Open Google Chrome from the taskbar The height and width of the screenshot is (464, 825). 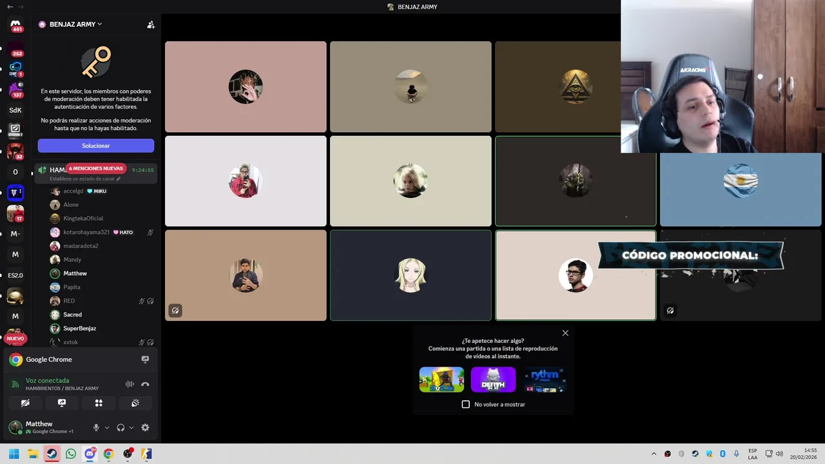point(108,454)
